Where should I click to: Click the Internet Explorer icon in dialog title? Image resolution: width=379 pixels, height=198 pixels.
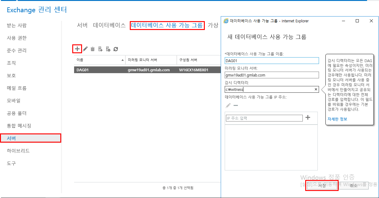click(226, 21)
